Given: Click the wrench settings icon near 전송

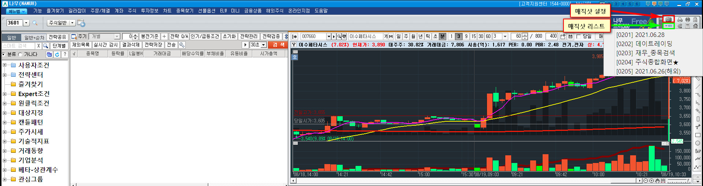Looking at the screenshot, I should [x=182, y=45].
